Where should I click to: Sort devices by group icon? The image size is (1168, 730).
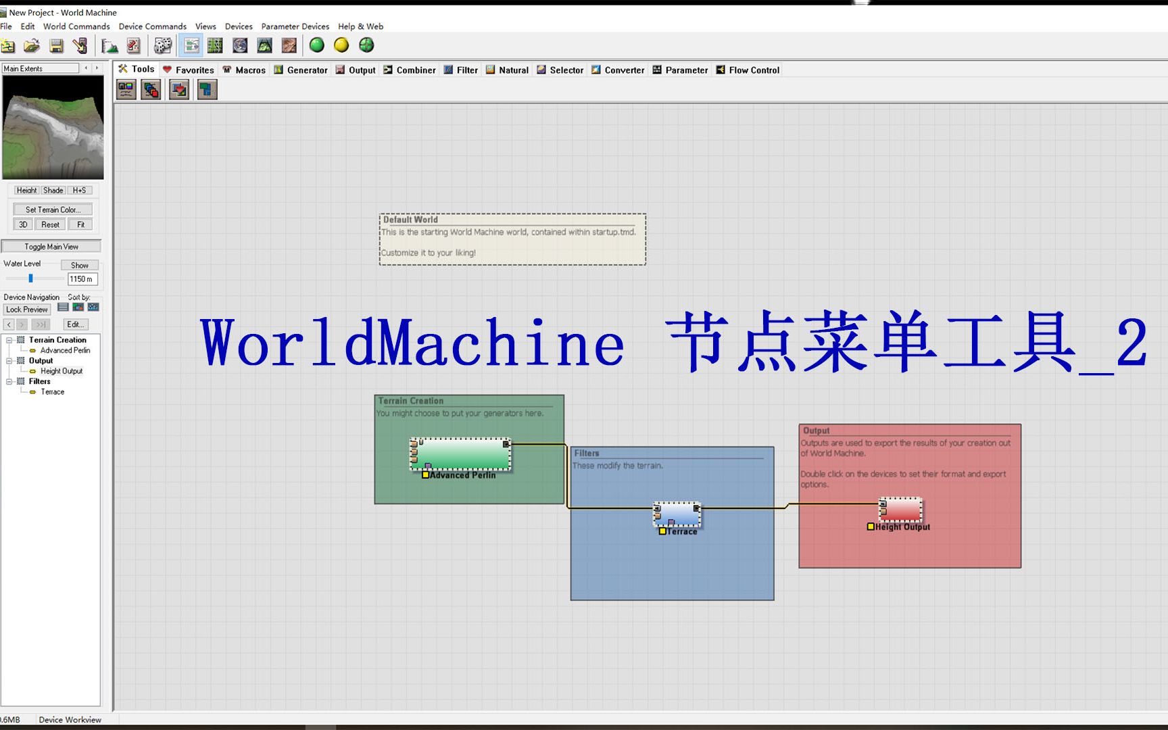click(x=78, y=308)
